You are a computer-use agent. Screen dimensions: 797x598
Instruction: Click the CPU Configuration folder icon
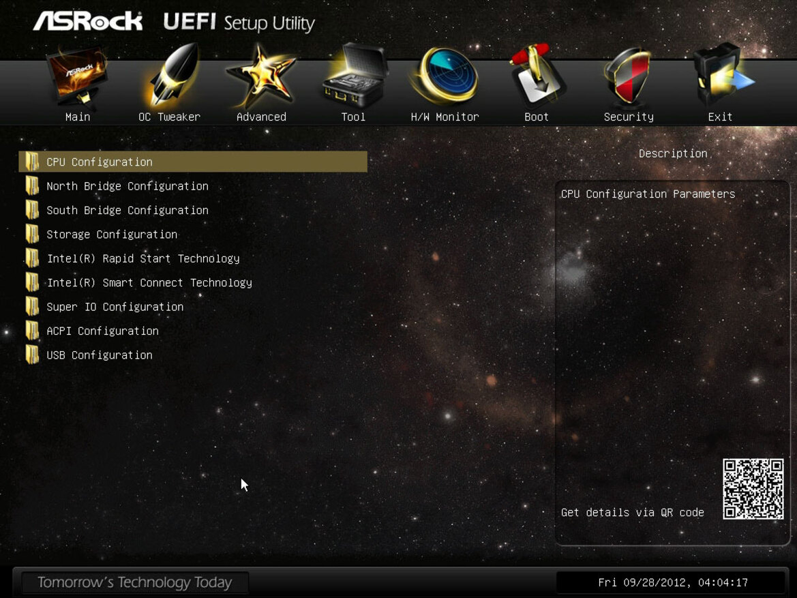[x=33, y=162]
